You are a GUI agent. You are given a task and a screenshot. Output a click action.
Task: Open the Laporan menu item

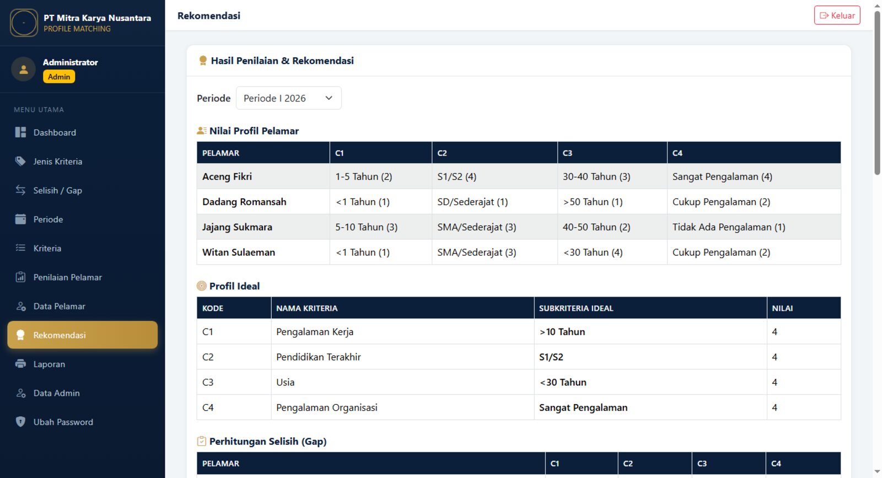pyautogui.click(x=83, y=364)
